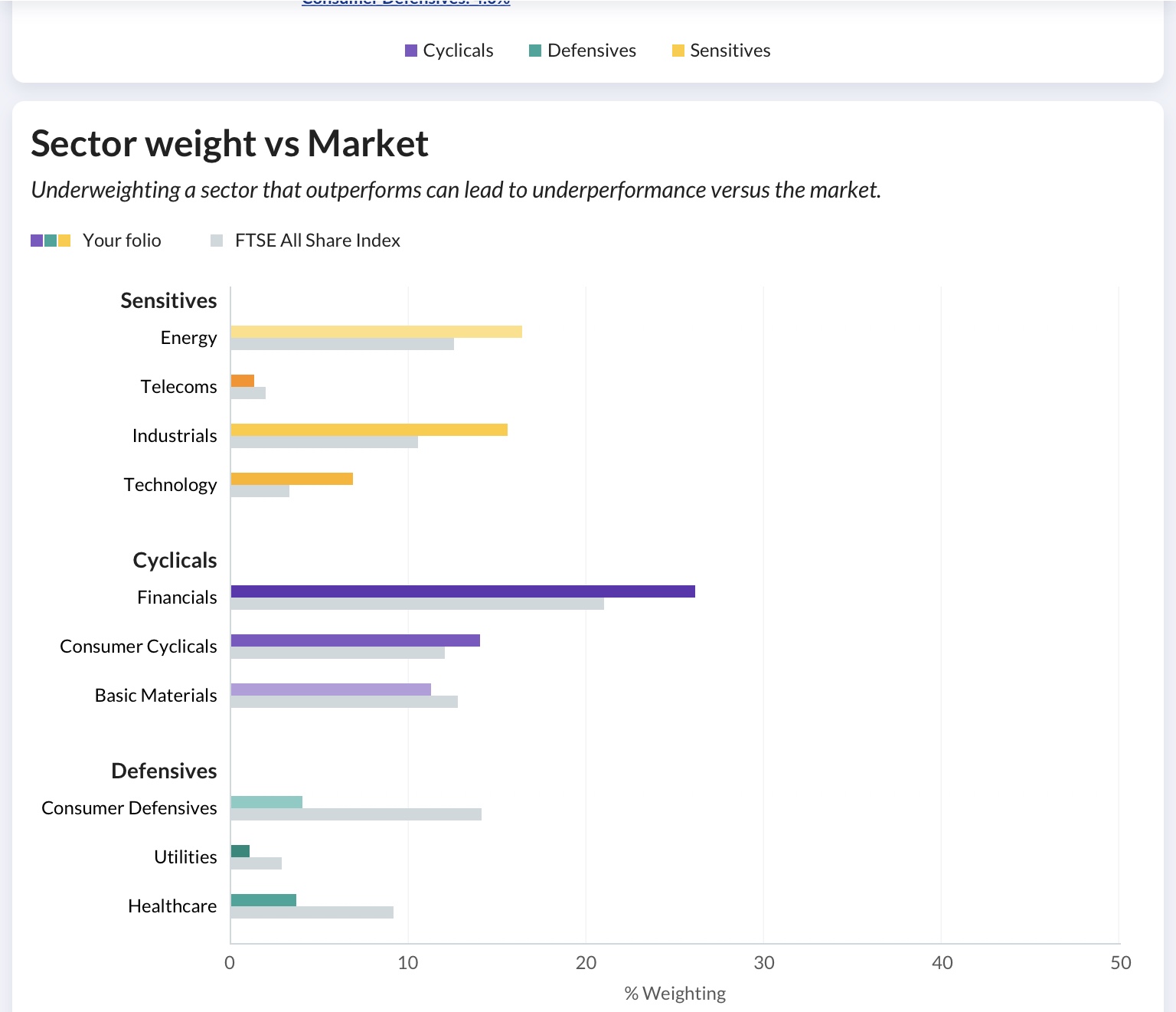Toggle the Defensives legend item

pyautogui.click(x=583, y=51)
